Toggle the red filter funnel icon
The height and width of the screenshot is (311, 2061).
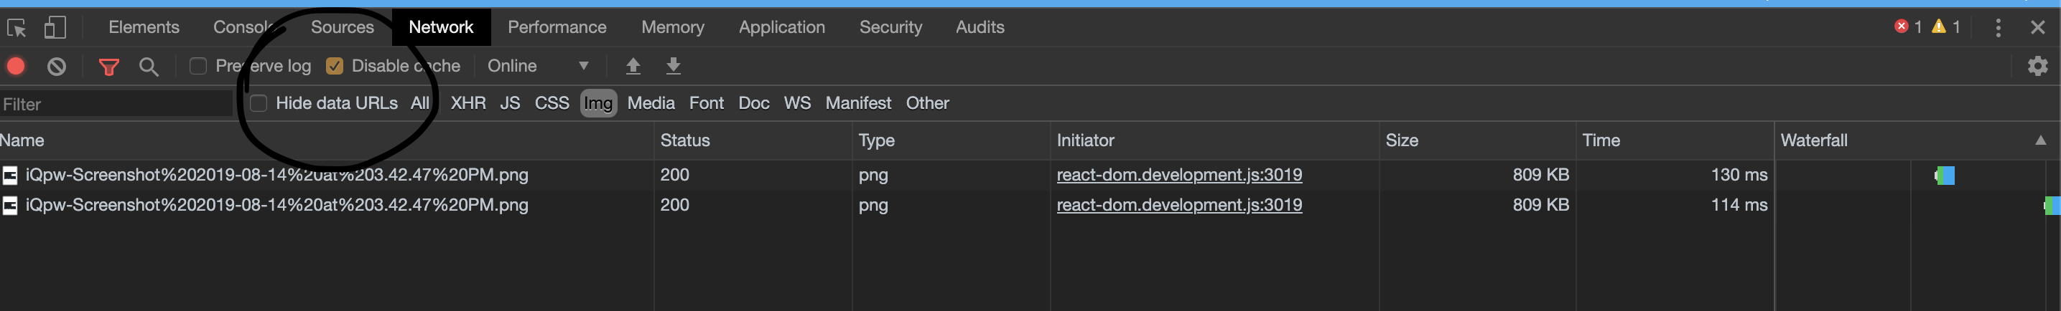pyautogui.click(x=109, y=66)
